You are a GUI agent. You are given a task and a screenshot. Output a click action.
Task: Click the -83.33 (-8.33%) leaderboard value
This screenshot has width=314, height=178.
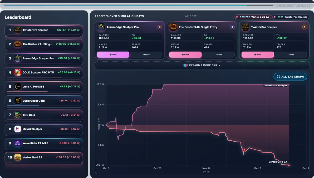[x=69, y=143]
